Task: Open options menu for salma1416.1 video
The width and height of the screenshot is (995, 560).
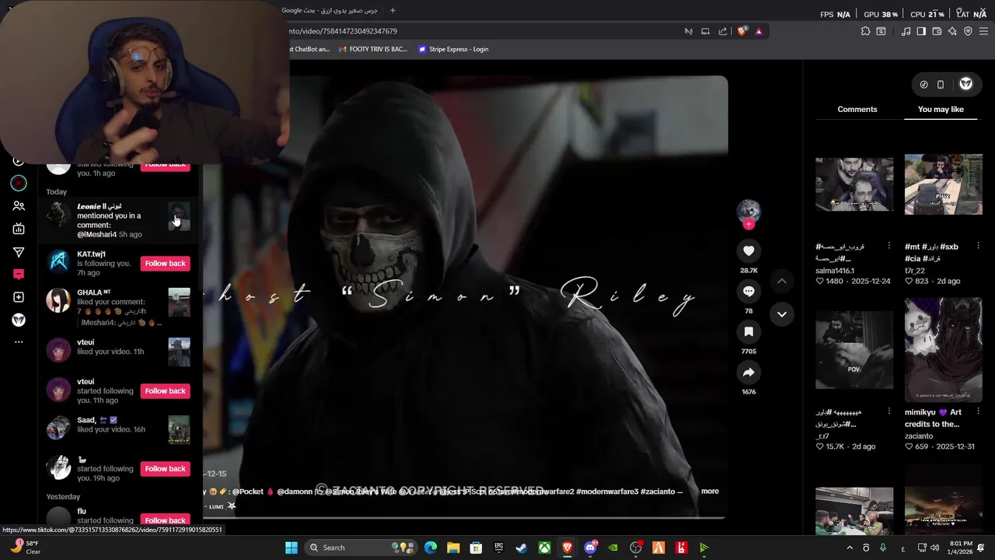Action: pos(889,246)
